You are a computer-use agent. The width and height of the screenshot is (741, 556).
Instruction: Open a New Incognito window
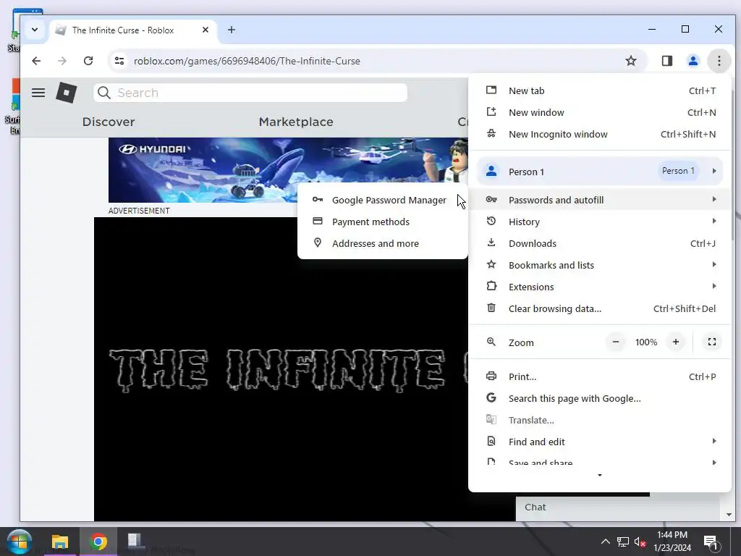600,134
